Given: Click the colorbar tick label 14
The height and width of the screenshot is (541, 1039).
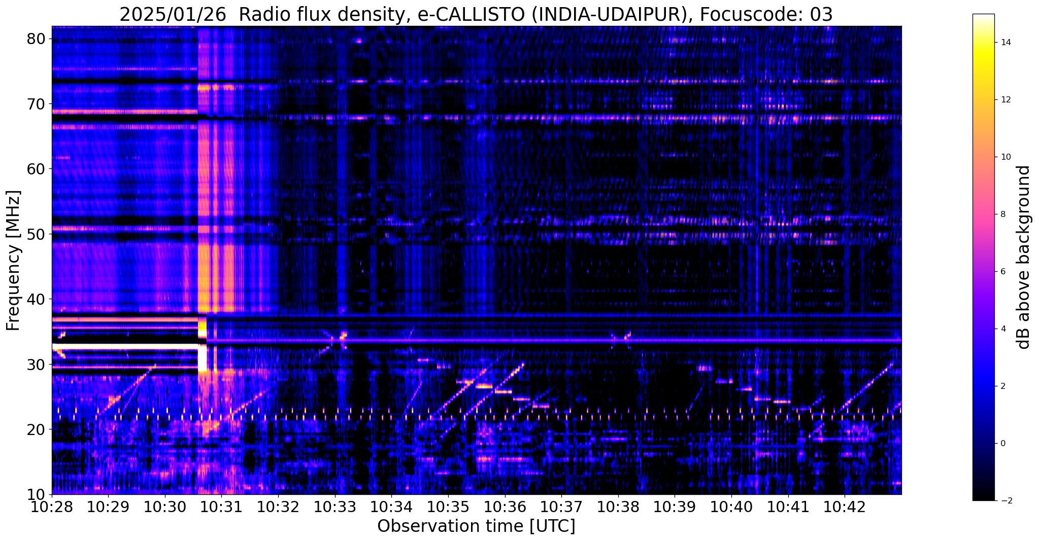Looking at the screenshot, I should (x=1005, y=43).
